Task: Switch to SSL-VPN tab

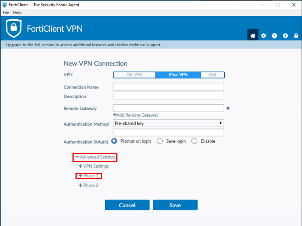Action: coord(134,75)
